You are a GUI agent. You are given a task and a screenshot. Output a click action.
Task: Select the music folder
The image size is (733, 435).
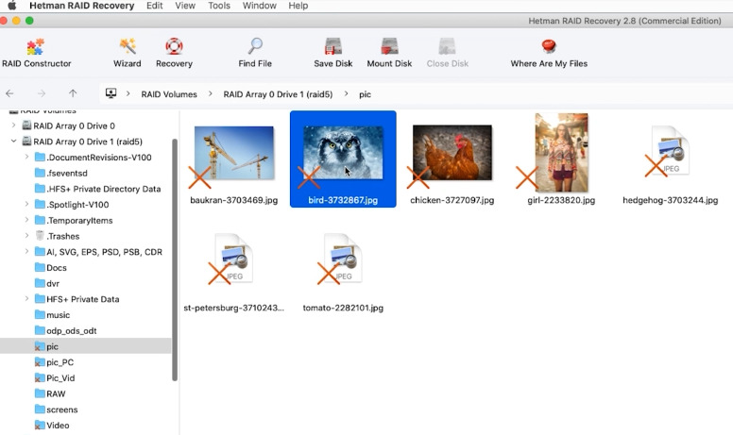click(52, 315)
